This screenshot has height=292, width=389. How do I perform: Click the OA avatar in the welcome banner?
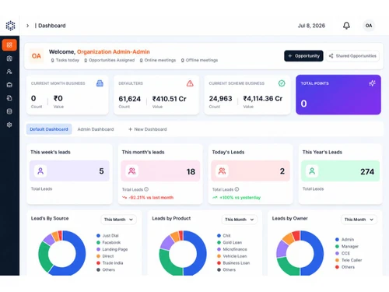click(37, 56)
